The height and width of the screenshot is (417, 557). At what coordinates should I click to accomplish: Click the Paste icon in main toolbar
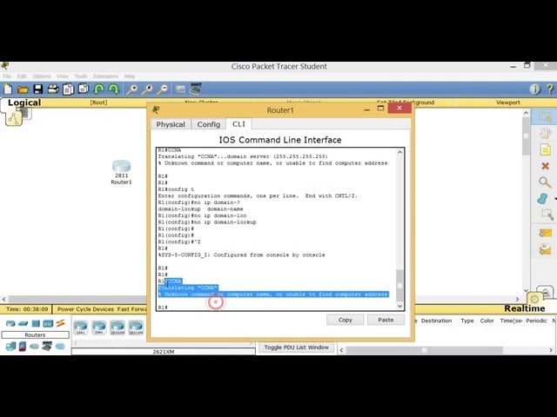pos(84,89)
